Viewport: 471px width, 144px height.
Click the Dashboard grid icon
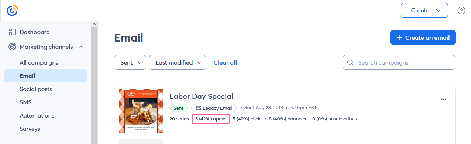pos(12,32)
